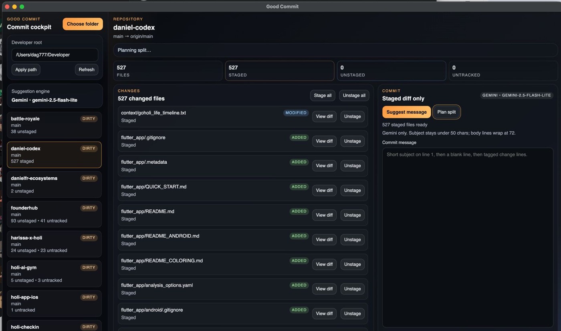View diff for goholi_life_timeline.txt
The height and width of the screenshot is (331, 561).
[x=324, y=116]
